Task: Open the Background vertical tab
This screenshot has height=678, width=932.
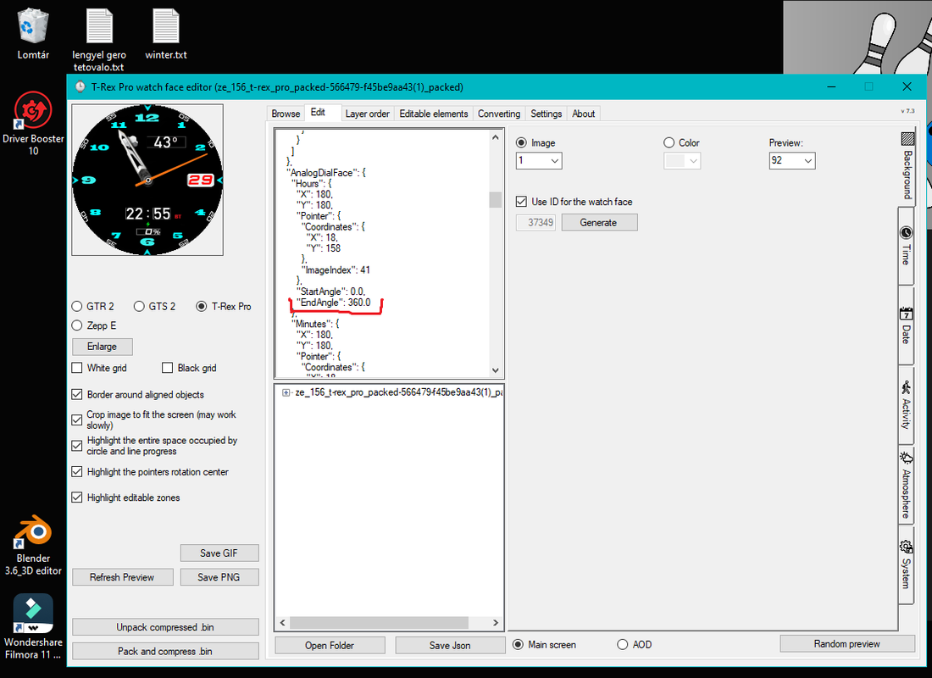Action: point(907,166)
